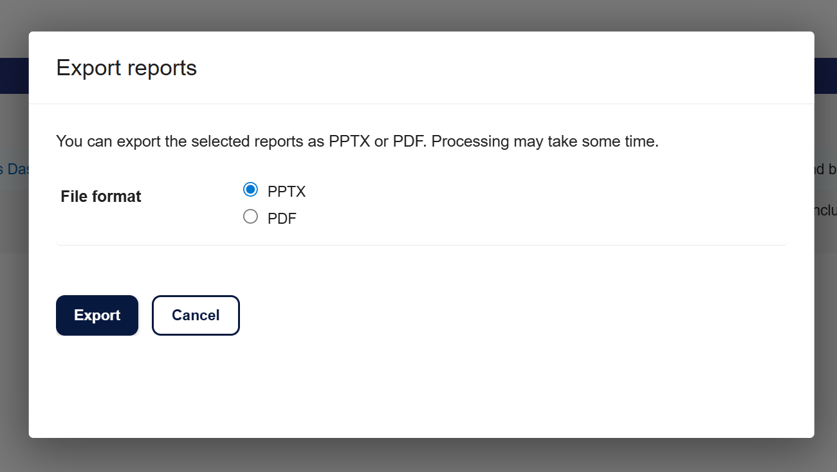Click the Export reports dialog heading
Image resolution: width=837 pixels, height=472 pixels.
[127, 68]
